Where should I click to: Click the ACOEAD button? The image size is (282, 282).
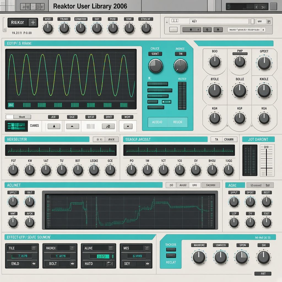(157, 122)
